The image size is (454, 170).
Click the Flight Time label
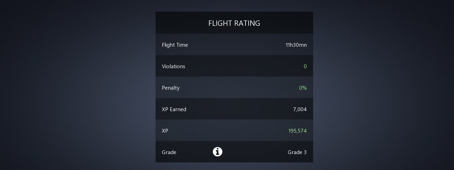pos(175,45)
